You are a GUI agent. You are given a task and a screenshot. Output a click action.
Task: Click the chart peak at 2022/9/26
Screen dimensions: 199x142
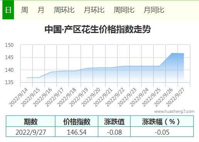click(172, 53)
